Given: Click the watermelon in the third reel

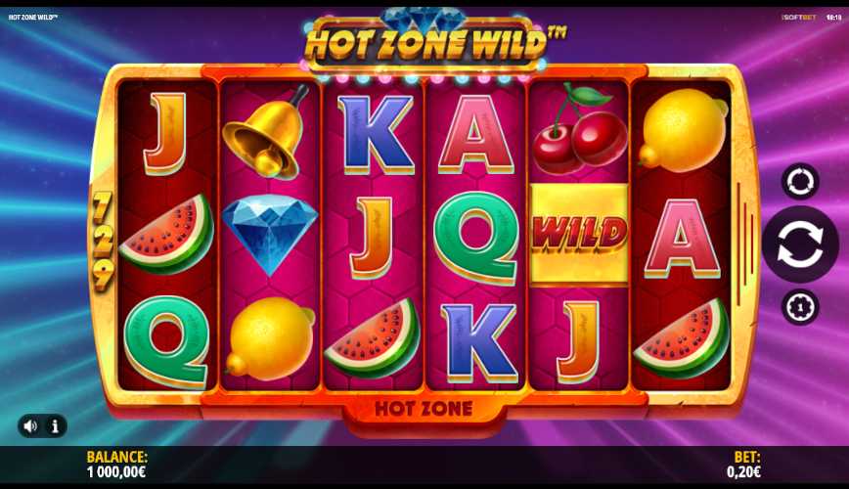Looking at the screenshot, I should point(373,338).
